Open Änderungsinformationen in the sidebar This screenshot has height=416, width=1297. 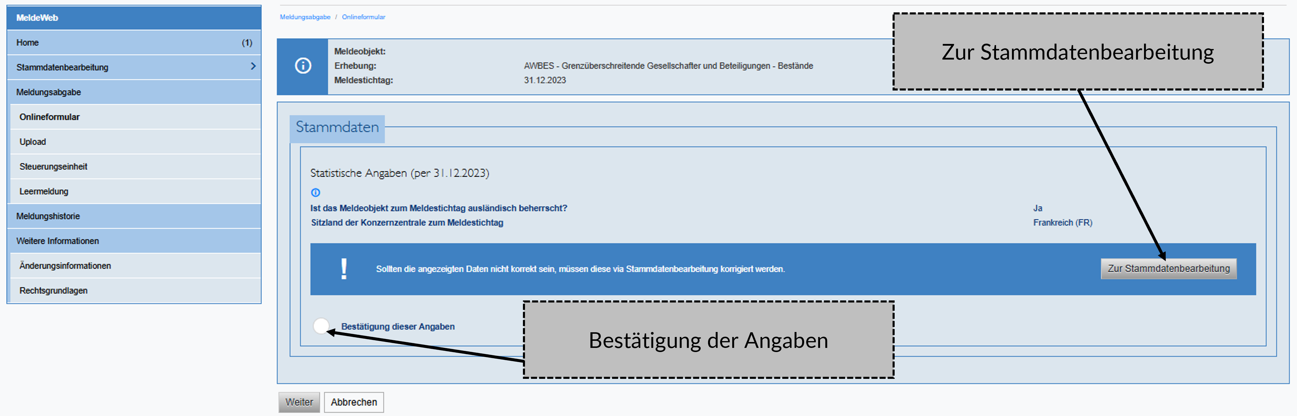click(x=65, y=265)
